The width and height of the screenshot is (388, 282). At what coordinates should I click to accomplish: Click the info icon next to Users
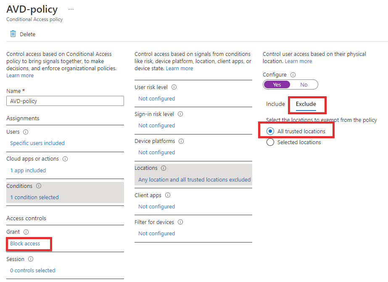point(26,132)
